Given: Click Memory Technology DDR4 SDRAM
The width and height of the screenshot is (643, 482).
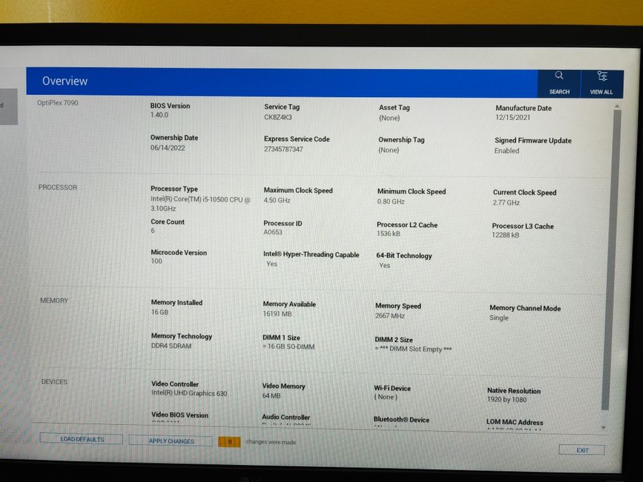Looking at the screenshot, I should [x=171, y=346].
